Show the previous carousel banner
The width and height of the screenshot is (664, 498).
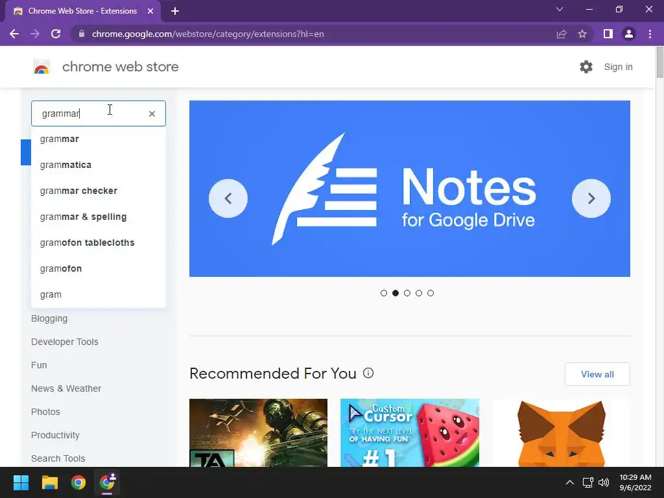[228, 198]
